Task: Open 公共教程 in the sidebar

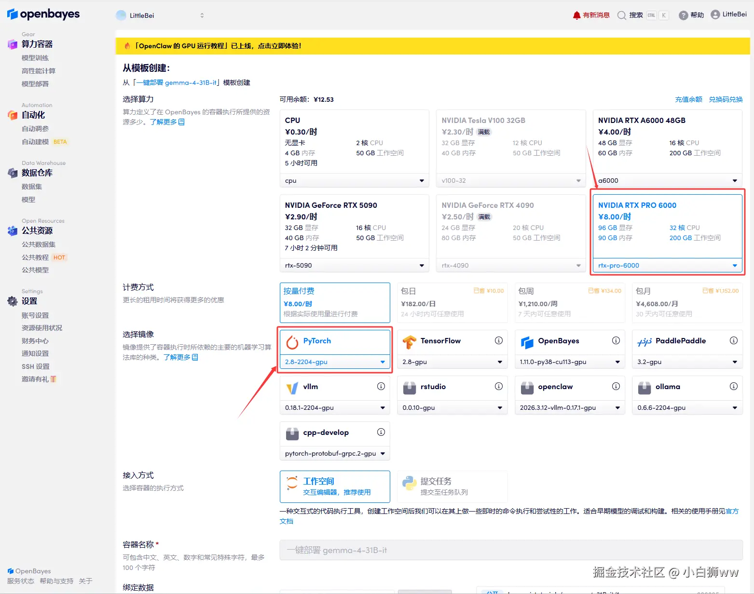Action: [x=35, y=257]
